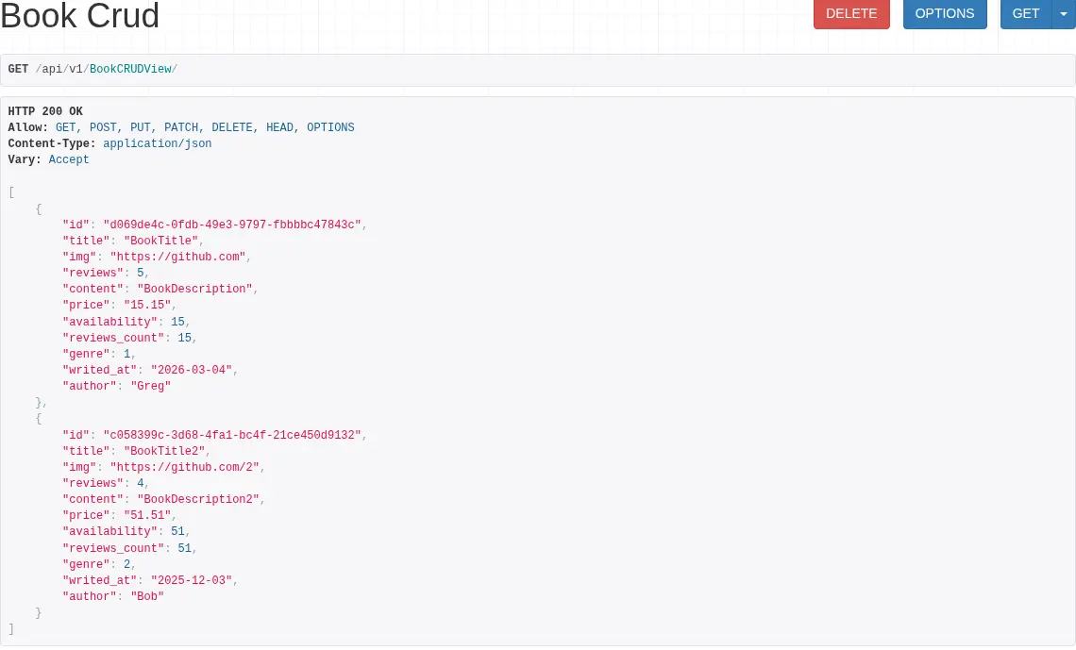Select content value "BookDescription"
Viewport: 1076px width, 650px height.
click(194, 289)
